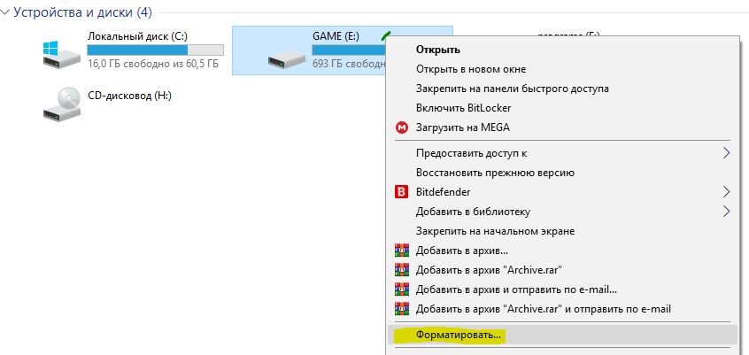749x355 pixels.
Task: Click WinRAR icon beside send by e-mail... entry
Action: [x=402, y=289]
